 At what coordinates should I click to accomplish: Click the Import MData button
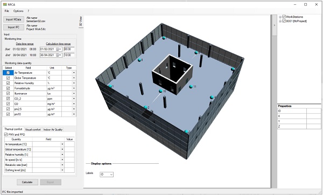13,19
